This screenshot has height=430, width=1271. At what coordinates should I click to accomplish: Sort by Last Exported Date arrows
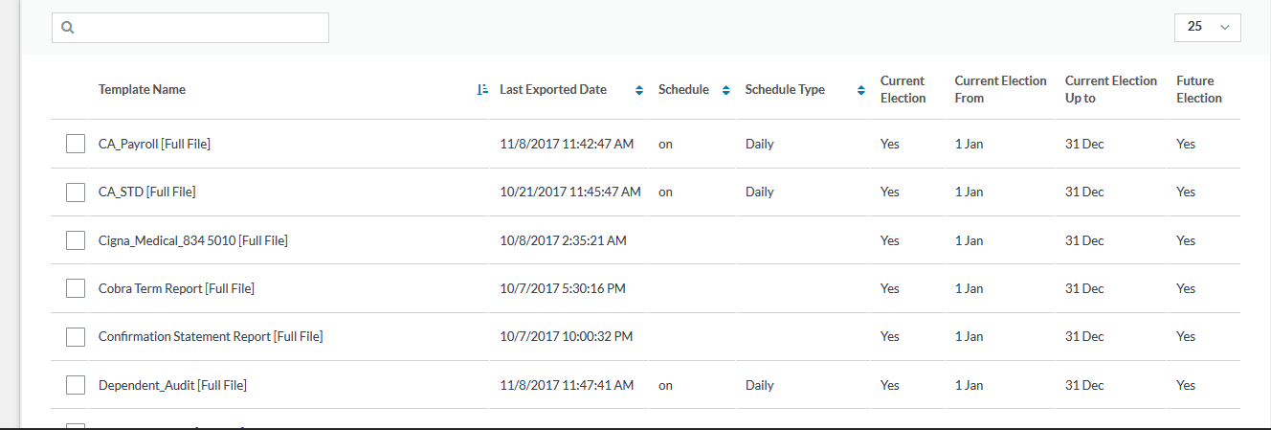tap(639, 90)
